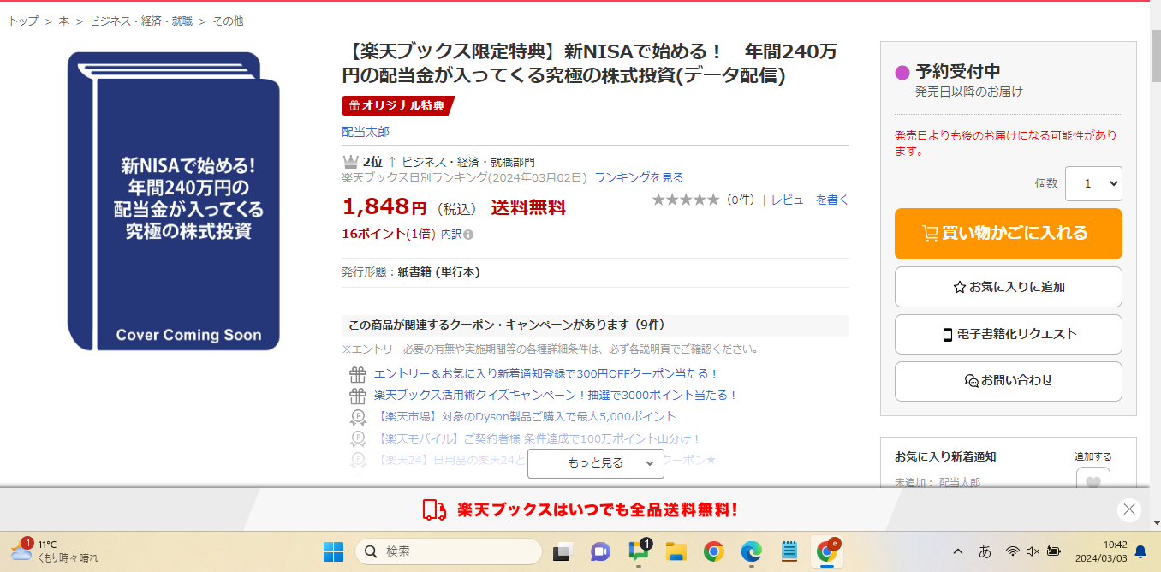This screenshot has width=1161, height=572.
Task: Open Google Chrome on the taskbar
Action: tap(714, 551)
